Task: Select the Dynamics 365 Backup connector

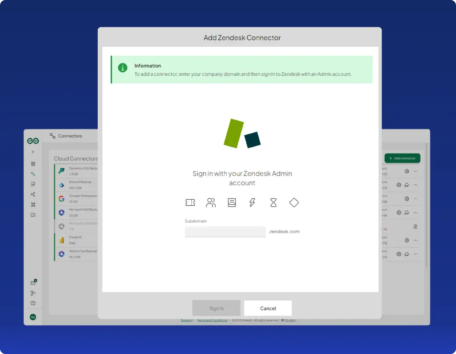Action: pos(76,171)
